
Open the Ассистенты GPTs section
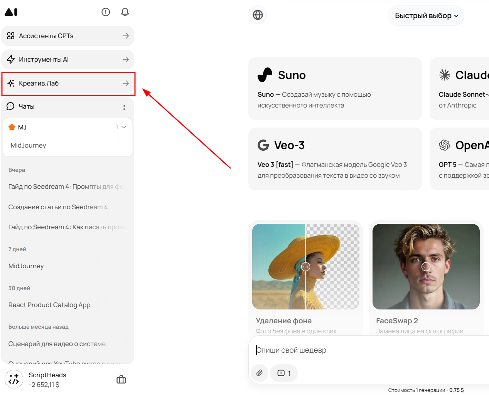pos(68,36)
